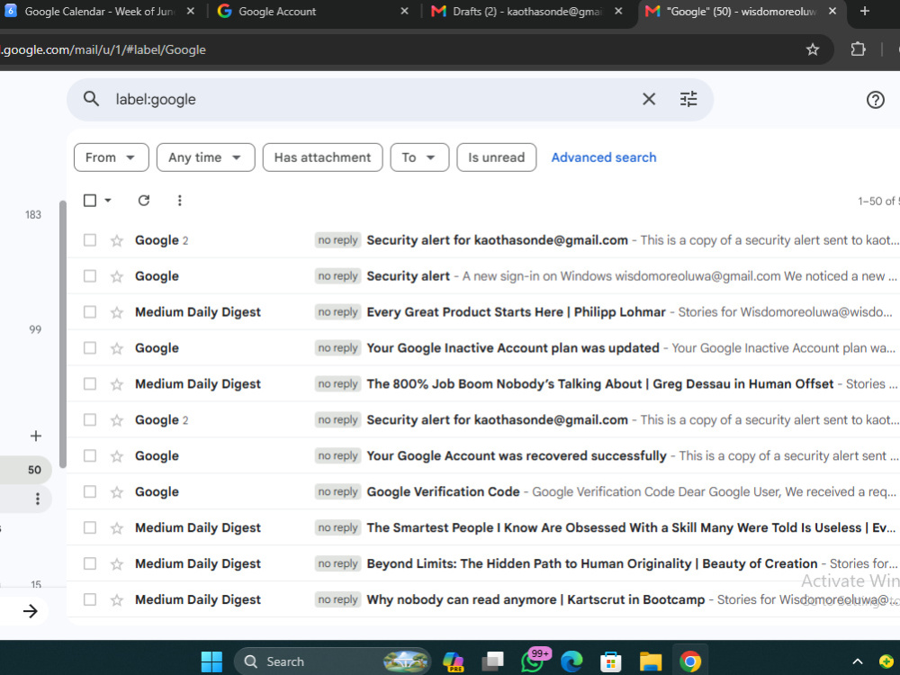Image resolution: width=900 pixels, height=675 pixels.
Task: Star the Account was recovered successfully email
Action: [117, 456]
